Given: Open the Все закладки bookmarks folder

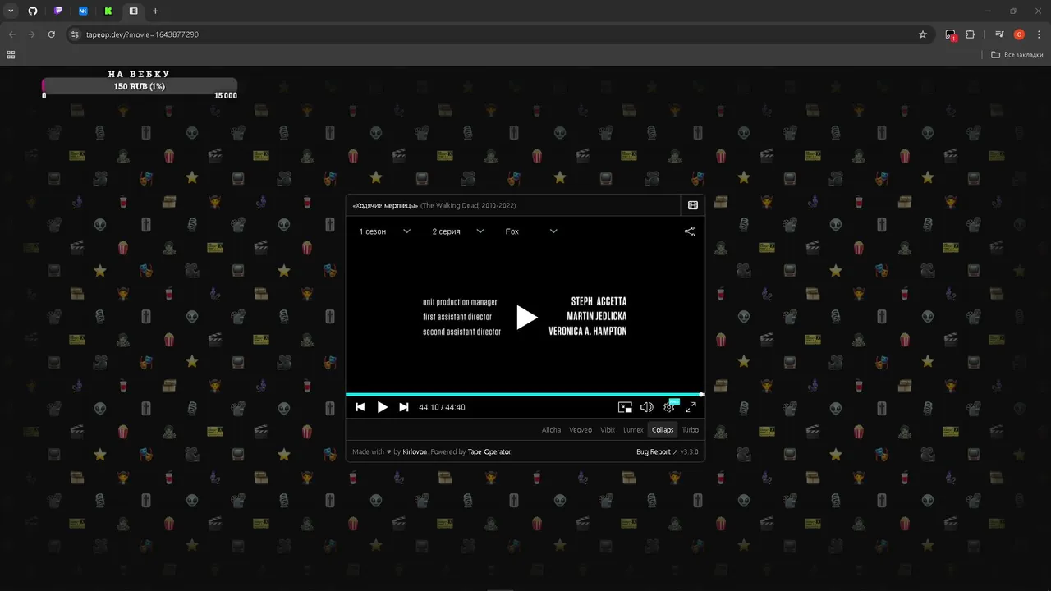Looking at the screenshot, I should coord(1017,55).
